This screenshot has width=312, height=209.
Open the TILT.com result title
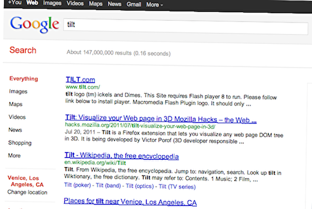pos(81,80)
